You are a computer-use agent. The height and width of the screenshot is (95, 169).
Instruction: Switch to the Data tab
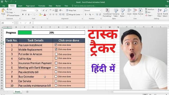click(50, 6)
